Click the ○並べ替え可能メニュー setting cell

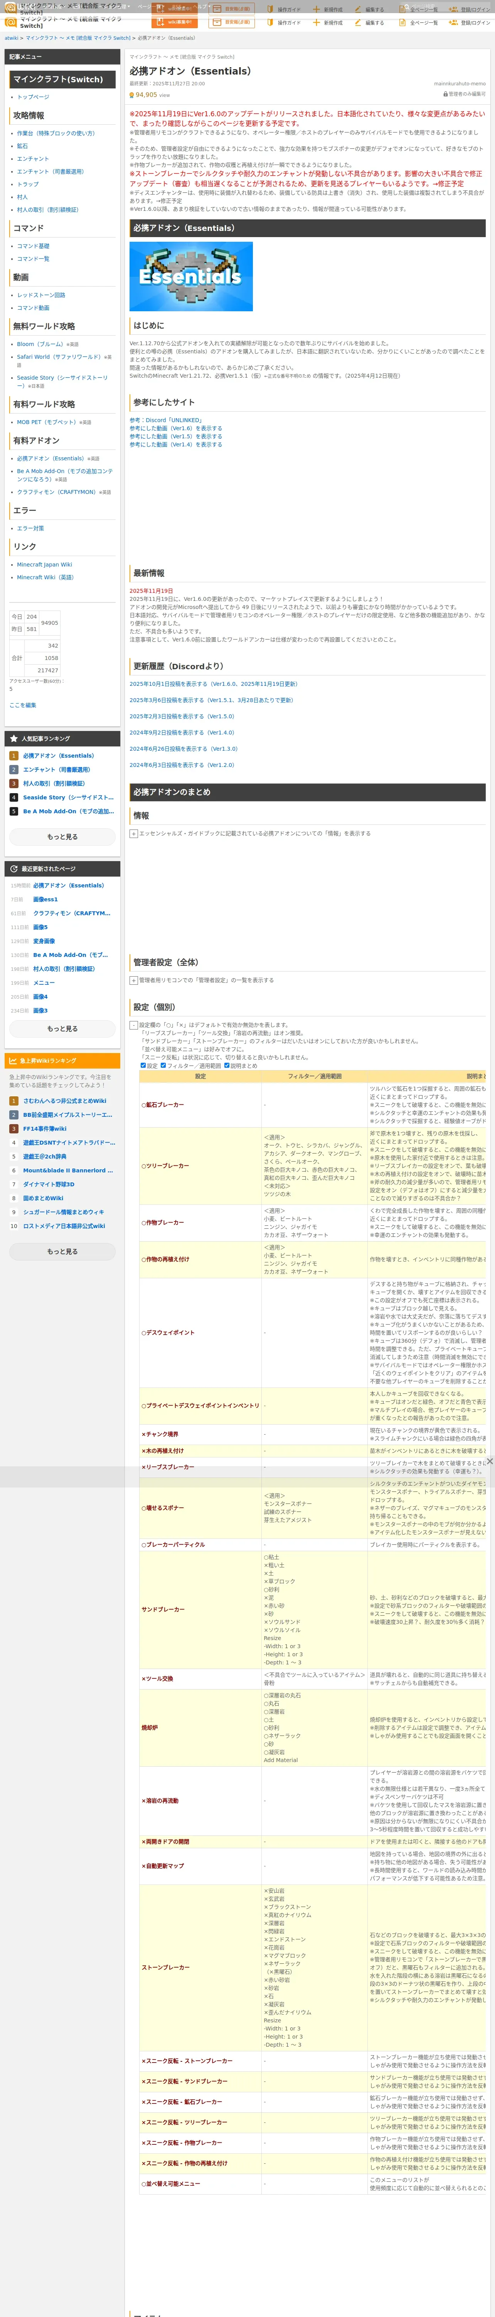[200, 2183]
